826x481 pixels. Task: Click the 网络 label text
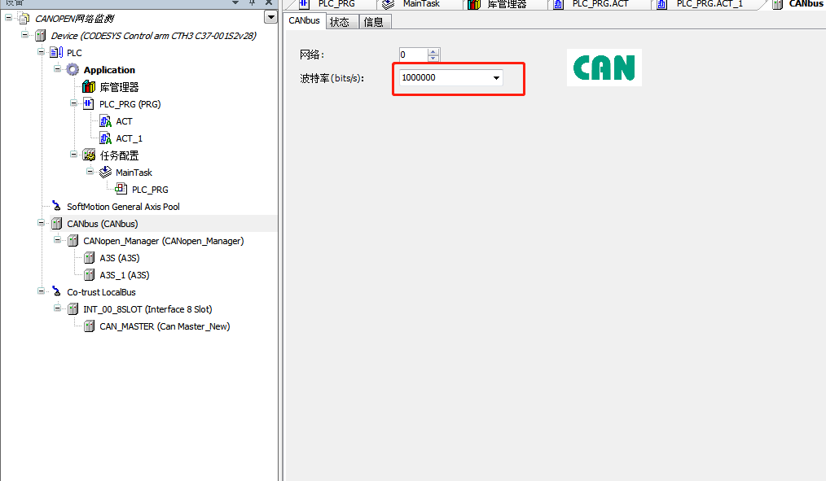click(312, 55)
